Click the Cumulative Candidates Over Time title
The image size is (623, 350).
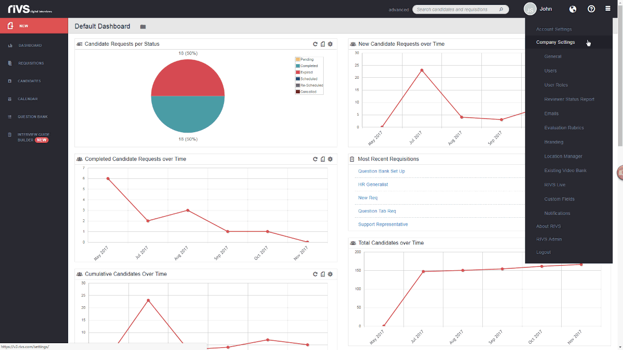coord(126,274)
